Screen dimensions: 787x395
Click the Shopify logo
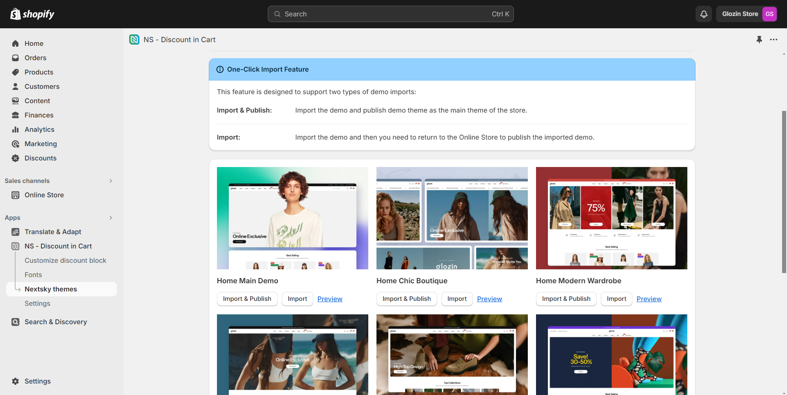tap(32, 14)
